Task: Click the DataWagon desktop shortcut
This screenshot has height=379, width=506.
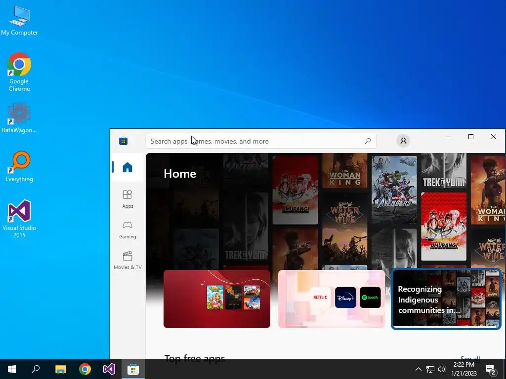Action: tap(19, 118)
